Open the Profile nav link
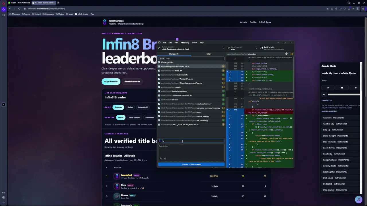The width and height of the screenshot is (367, 206). tap(253, 22)
